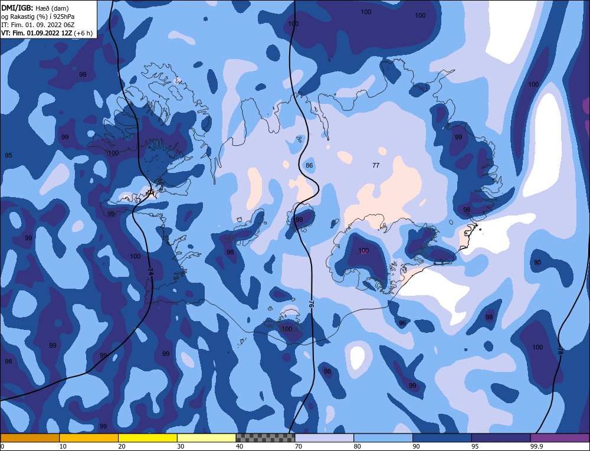Click the '86' humidity value on map
The height and width of the screenshot is (451, 590).
309,165
